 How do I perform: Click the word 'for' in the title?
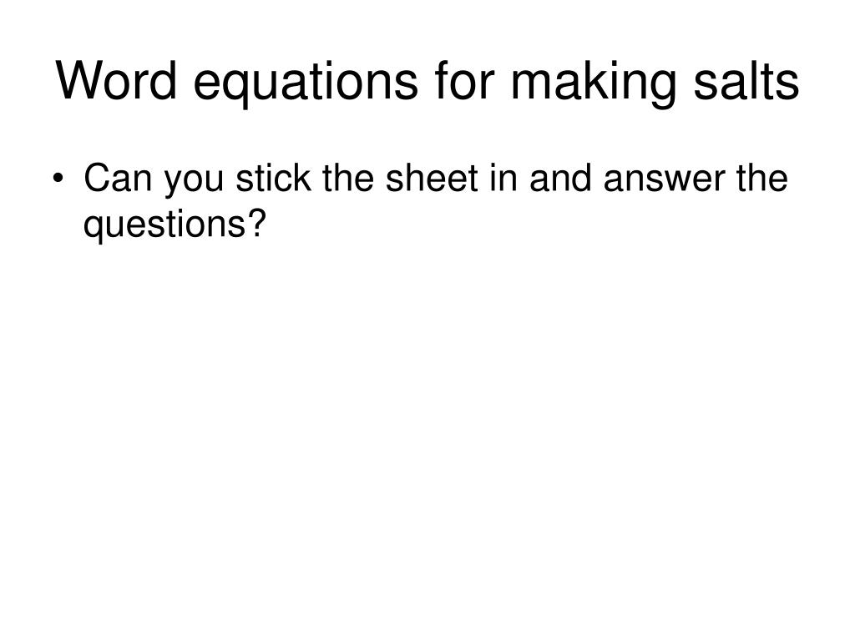pyautogui.click(x=464, y=79)
